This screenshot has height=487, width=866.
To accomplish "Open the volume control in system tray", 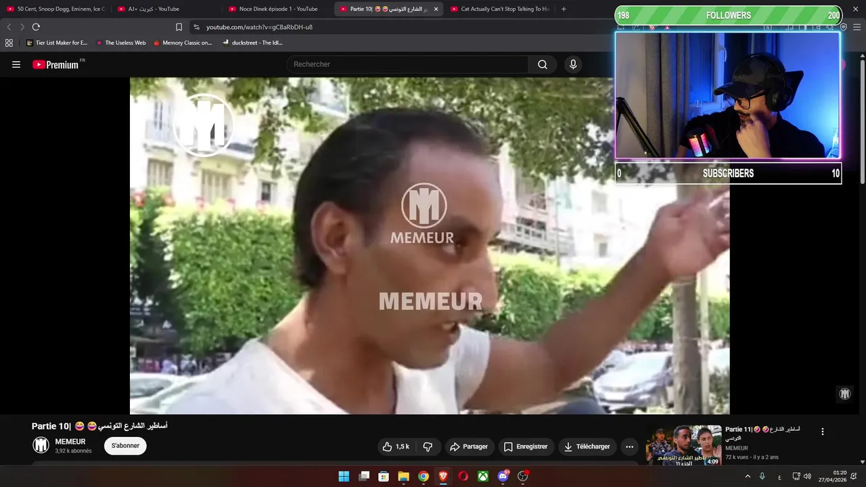I will click(807, 476).
